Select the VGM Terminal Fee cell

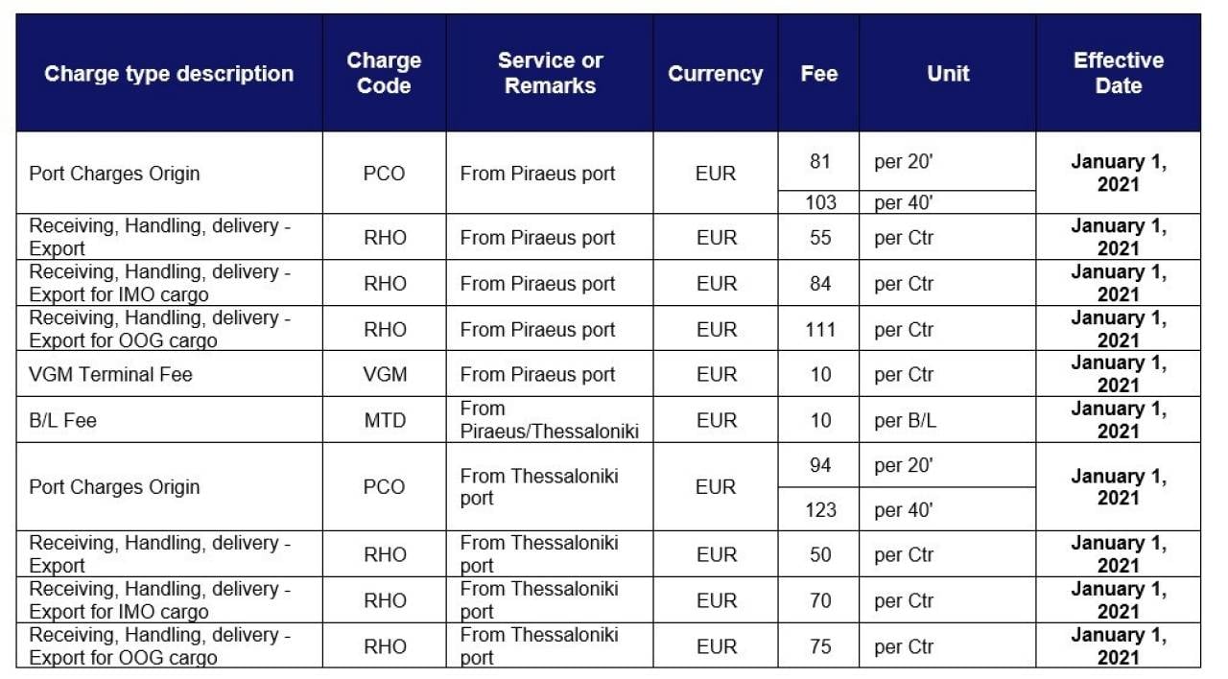pyautogui.click(x=169, y=374)
